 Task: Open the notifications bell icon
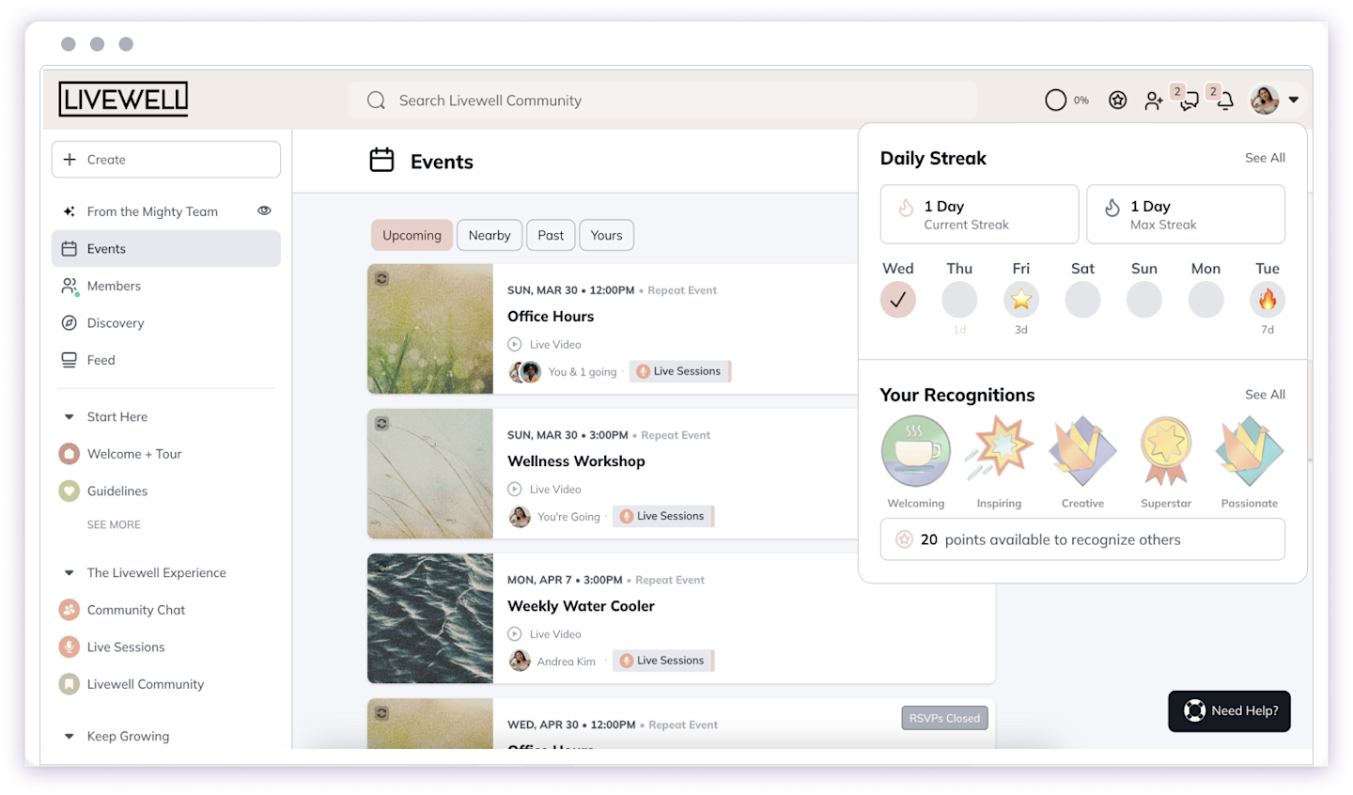(1224, 101)
